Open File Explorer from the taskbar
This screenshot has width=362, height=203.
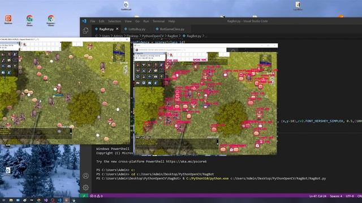(x=11, y=201)
